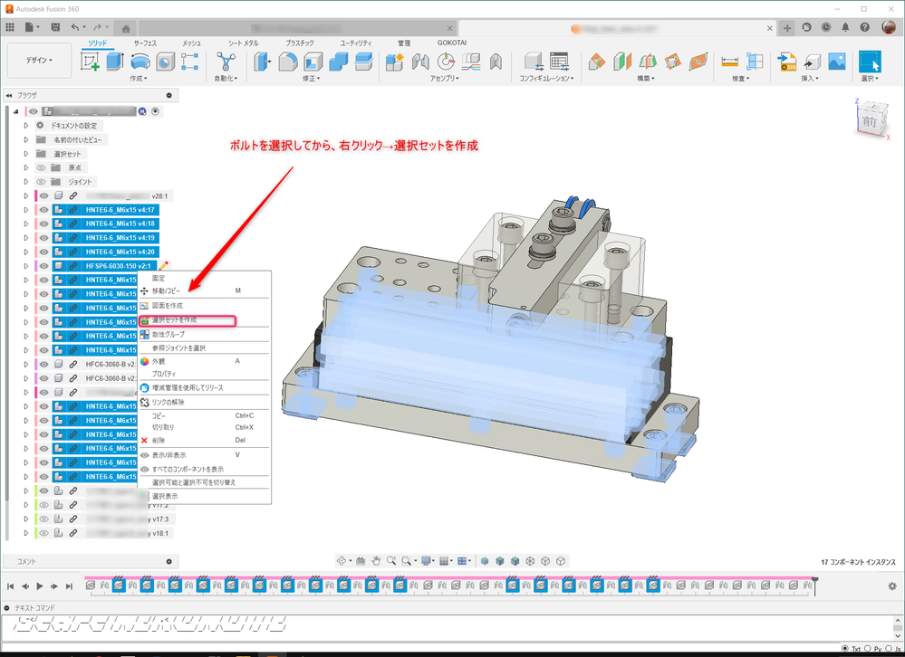The width and height of the screenshot is (905, 657).
Task: Toggle visibility of HNTE6-6_M6x15 v4:20
Action: [x=43, y=252]
